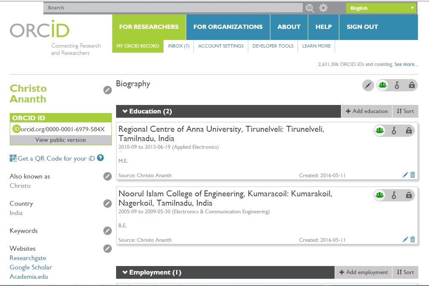Set Anna University entry to trusted parties
Image resolution: width=429 pixels, height=286 pixels.
(x=394, y=131)
